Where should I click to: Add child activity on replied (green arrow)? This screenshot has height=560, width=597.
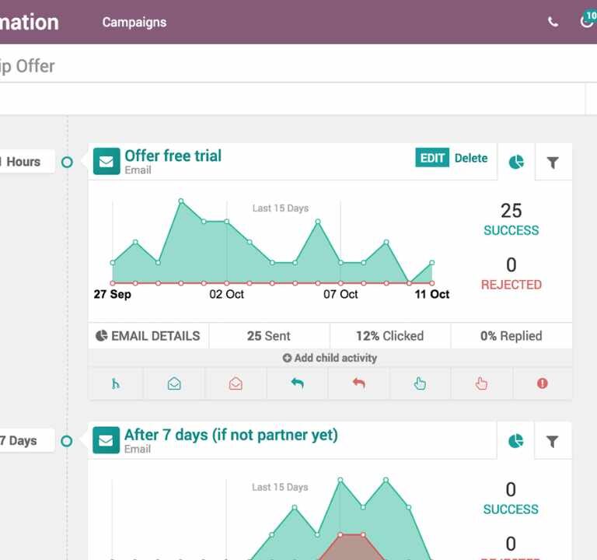point(297,383)
